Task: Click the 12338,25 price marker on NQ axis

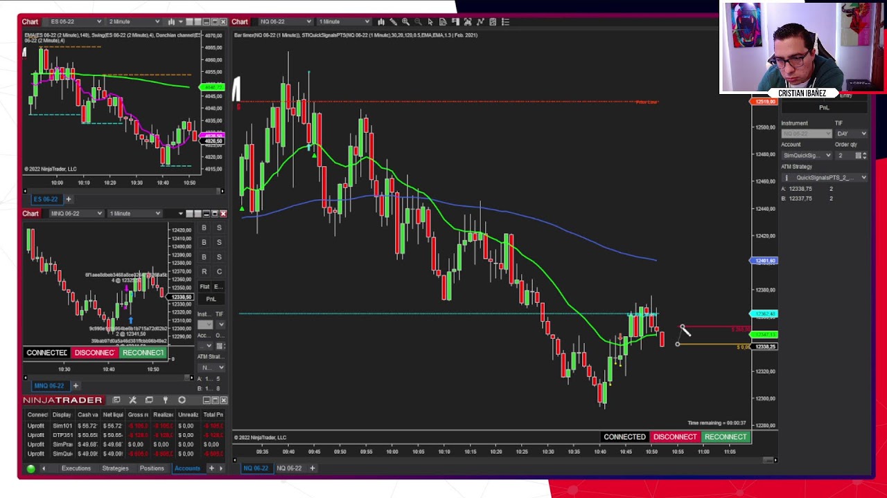Action: 764,347
